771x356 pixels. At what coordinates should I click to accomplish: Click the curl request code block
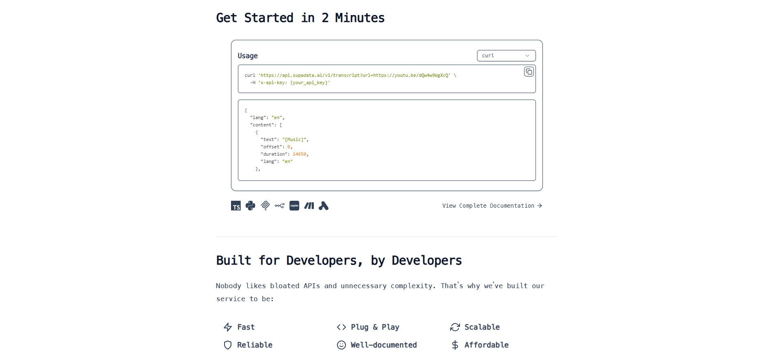pos(387,79)
